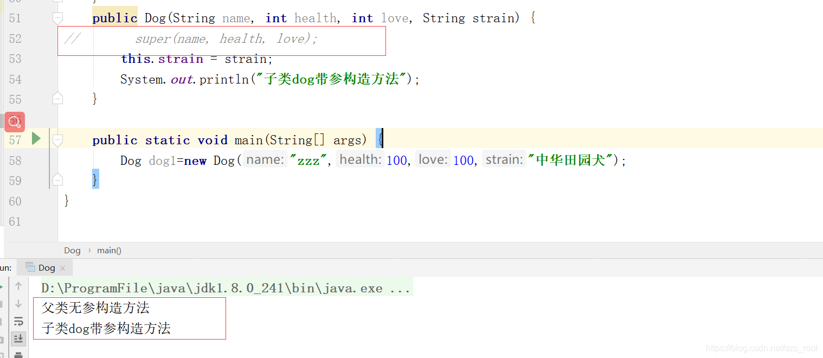The width and height of the screenshot is (823, 358).
Task: Click Down the Stack Trace arrow
Action: 18,304
